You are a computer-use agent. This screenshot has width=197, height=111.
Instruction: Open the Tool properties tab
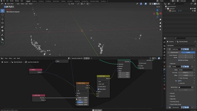pos(164,42)
